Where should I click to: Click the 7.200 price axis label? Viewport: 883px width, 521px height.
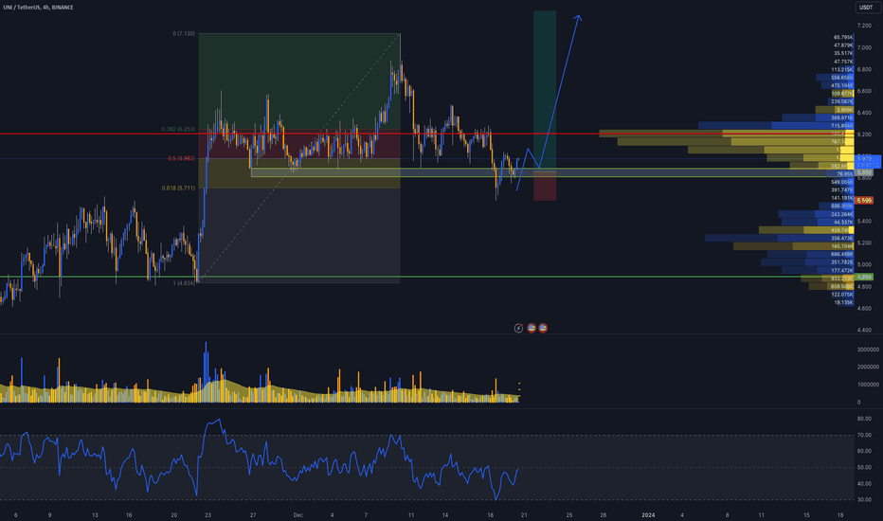tap(864, 26)
